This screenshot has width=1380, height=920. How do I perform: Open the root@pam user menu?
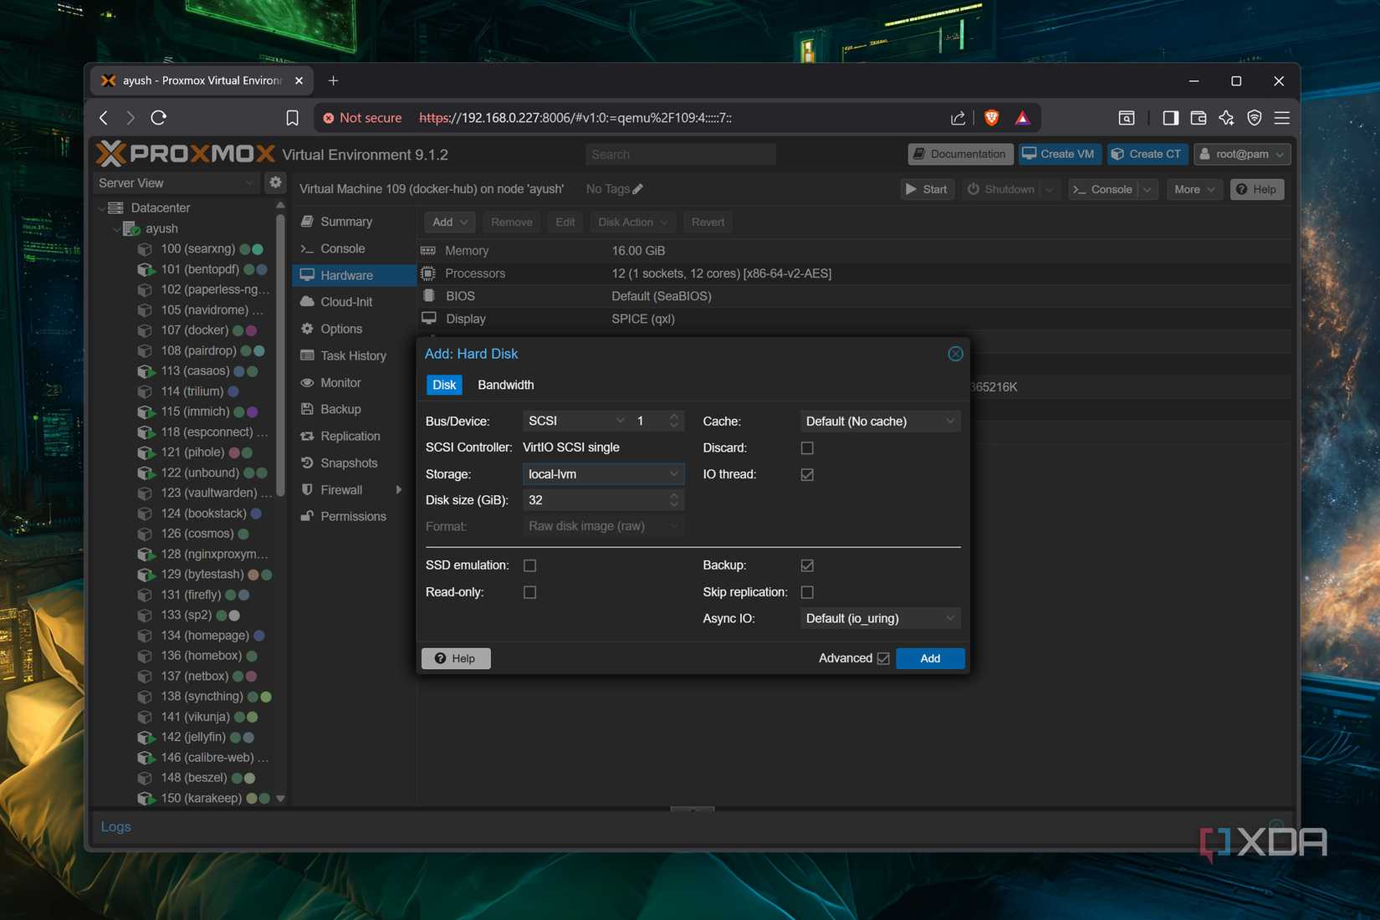(1242, 154)
